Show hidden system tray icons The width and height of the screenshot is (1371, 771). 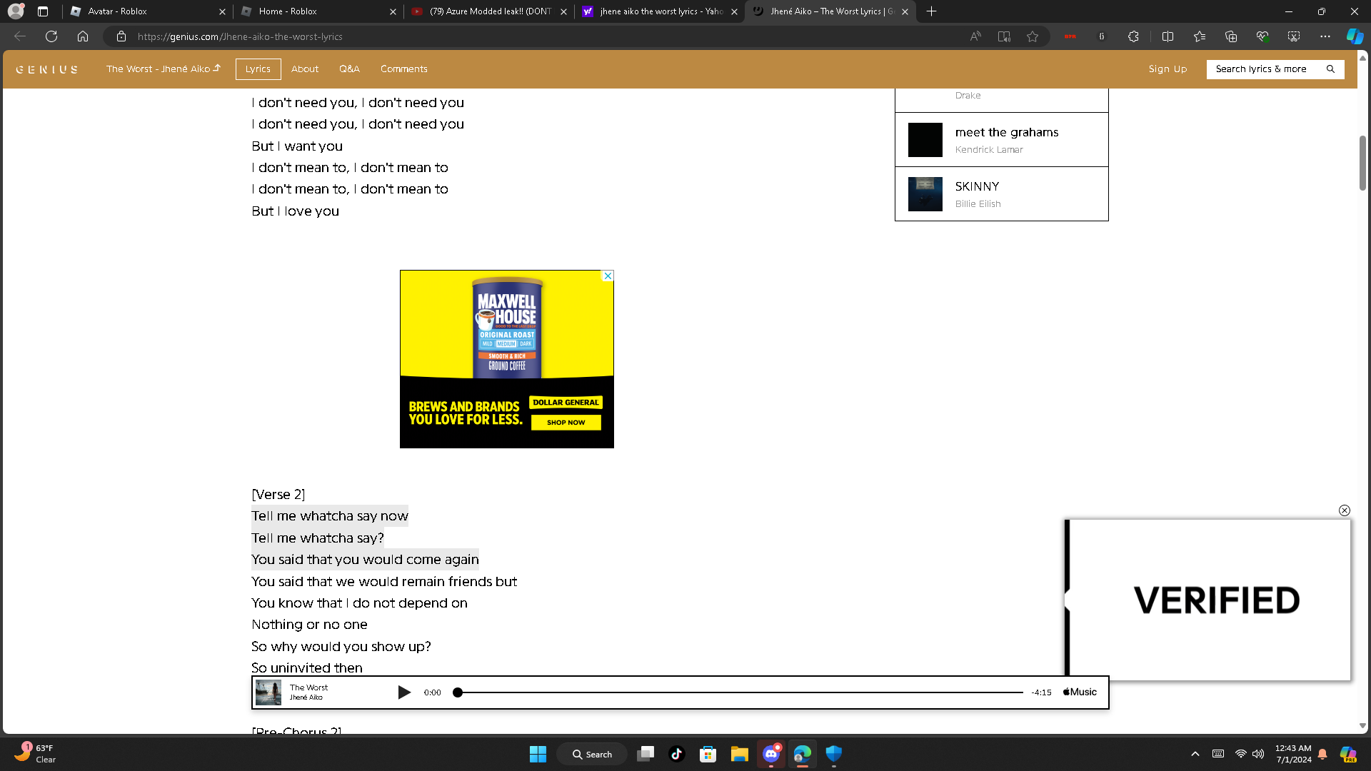pos(1195,754)
